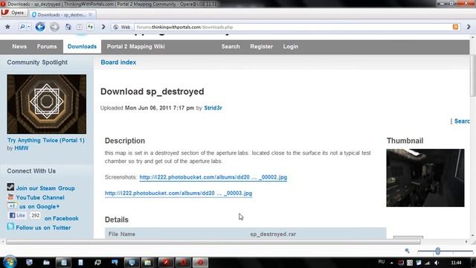Click the RSS feed icon in address bar
This screenshot has height=268, width=476.
[455, 27]
